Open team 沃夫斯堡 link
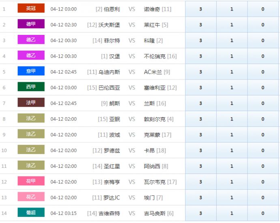This screenshot has height=223, width=280. pos(109,25)
